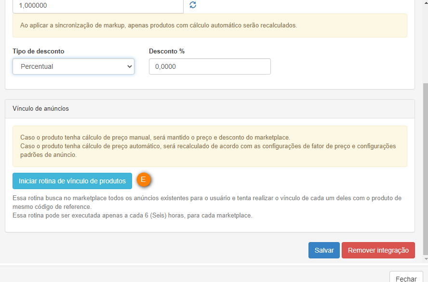428x282 pixels.
Task: Click the text about the 6 hours limit
Action: [x=133, y=216]
